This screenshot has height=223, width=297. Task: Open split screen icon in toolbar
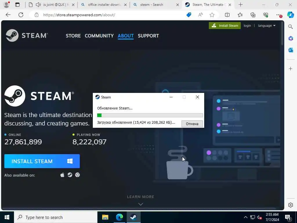coord(227,15)
